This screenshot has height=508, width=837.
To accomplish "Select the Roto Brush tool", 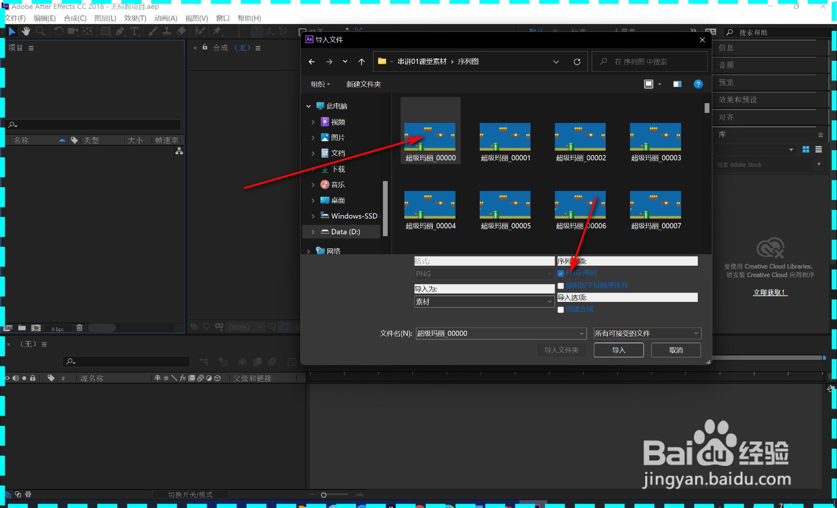I will (x=199, y=31).
